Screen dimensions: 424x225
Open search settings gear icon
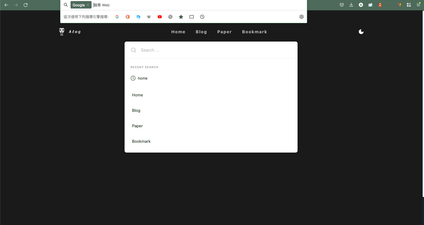pyautogui.click(x=302, y=17)
